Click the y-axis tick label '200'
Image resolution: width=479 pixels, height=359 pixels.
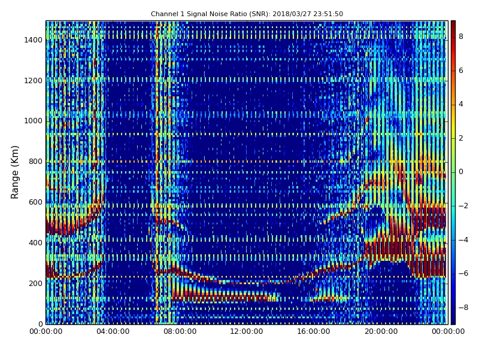click(x=35, y=283)
